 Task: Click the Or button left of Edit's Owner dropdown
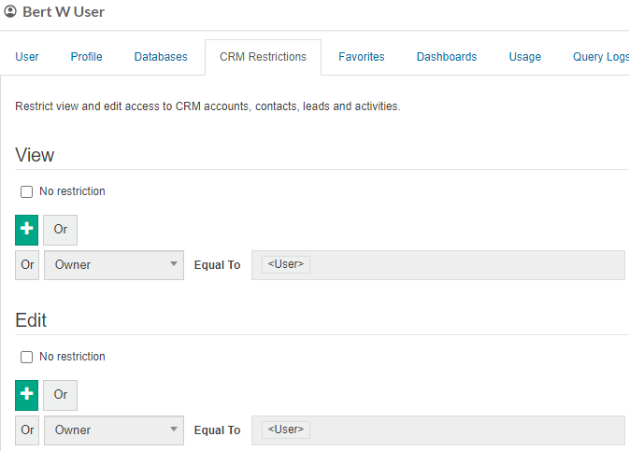(x=27, y=430)
